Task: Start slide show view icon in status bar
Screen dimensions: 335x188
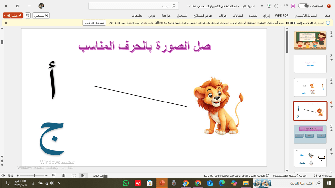Action: pos(54,175)
